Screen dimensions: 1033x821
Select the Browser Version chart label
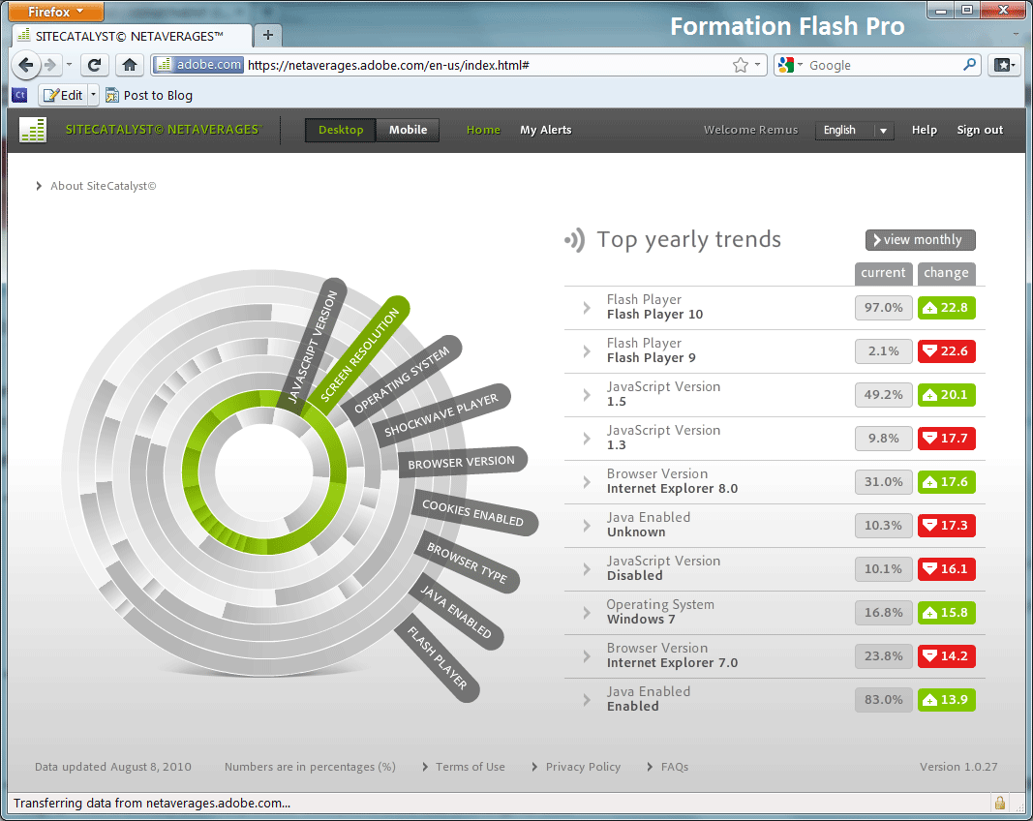[461, 462]
